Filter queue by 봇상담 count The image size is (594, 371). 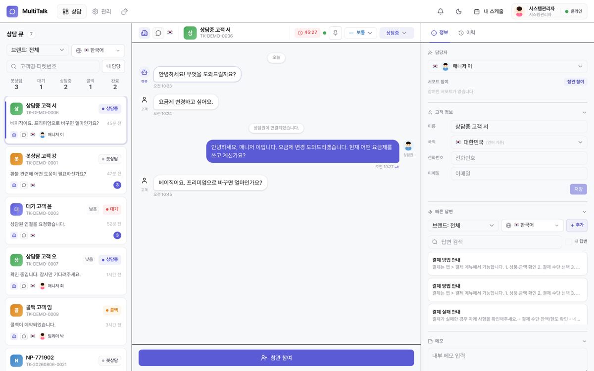tap(16, 84)
